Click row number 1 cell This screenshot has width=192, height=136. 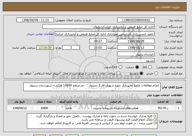(x=179, y=108)
